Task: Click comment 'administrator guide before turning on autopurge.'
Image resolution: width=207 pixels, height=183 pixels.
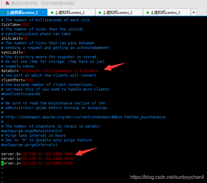Action: pyautogui.click(x=57, y=108)
